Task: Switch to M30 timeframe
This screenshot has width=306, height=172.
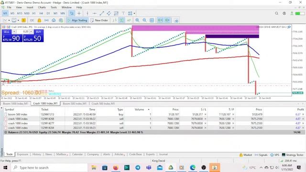Action: tap(27, 13)
